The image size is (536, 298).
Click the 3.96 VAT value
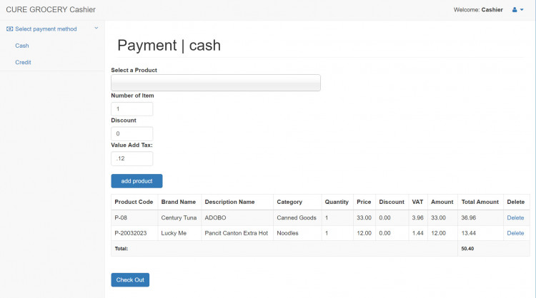click(x=418, y=218)
